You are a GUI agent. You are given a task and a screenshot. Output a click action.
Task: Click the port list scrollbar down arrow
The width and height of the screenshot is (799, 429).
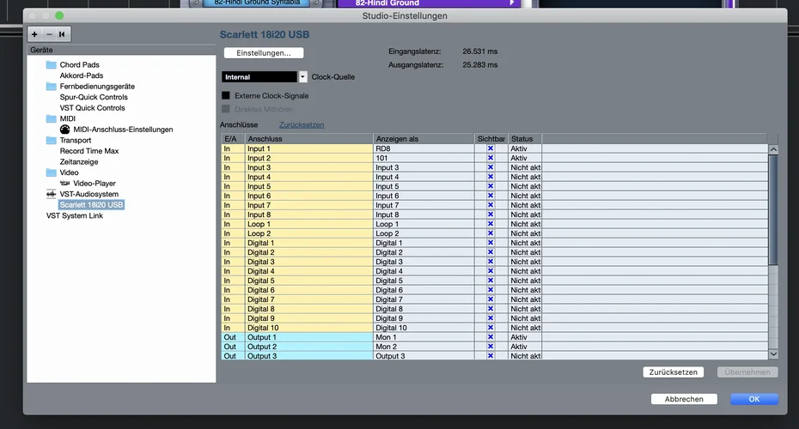pos(773,354)
